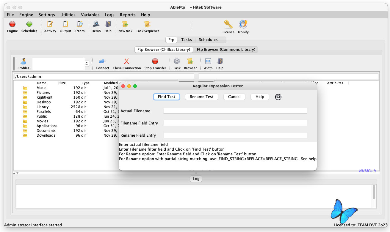Click the folder icon beside Pictures
Viewport: 390px width, 232px height.
click(25, 93)
